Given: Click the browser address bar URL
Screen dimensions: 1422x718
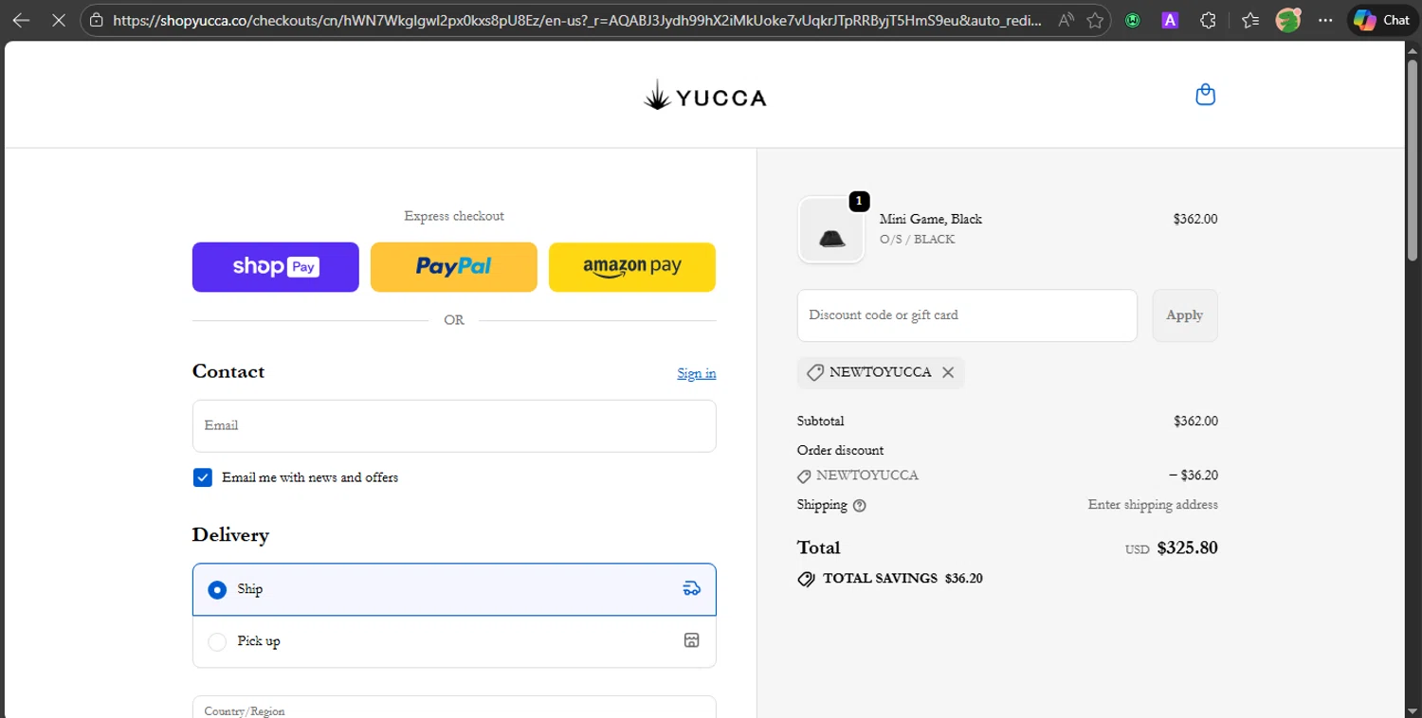Looking at the screenshot, I should tap(578, 20).
